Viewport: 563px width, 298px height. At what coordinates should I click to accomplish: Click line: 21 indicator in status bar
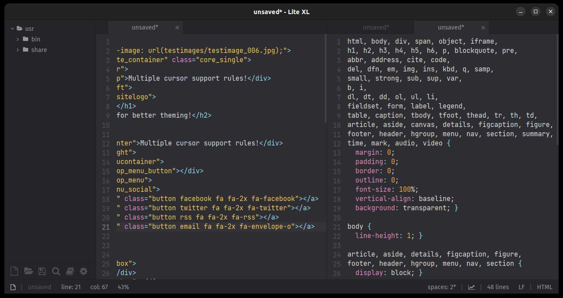tap(71, 287)
